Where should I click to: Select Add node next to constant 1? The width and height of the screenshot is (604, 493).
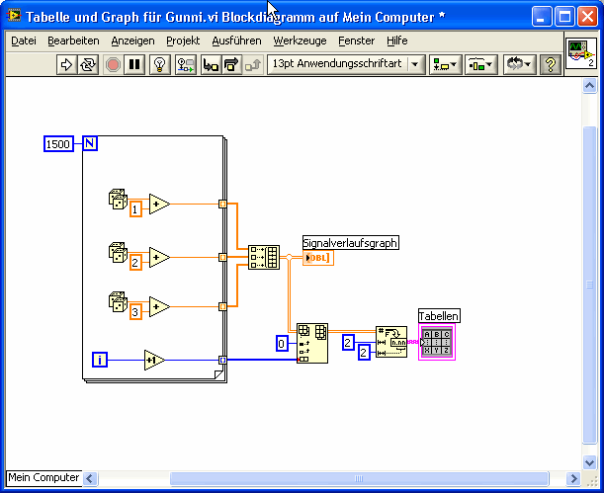coord(159,204)
